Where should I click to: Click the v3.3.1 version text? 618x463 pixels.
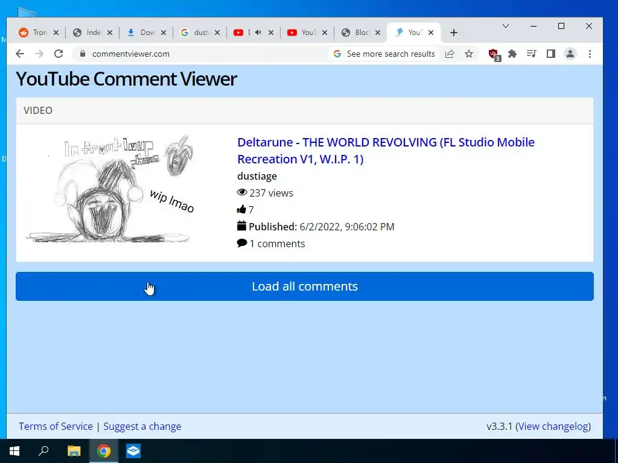pyautogui.click(x=499, y=426)
